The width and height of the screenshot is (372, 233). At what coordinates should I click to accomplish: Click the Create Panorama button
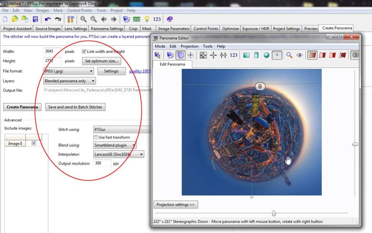pyautogui.click(x=22, y=107)
